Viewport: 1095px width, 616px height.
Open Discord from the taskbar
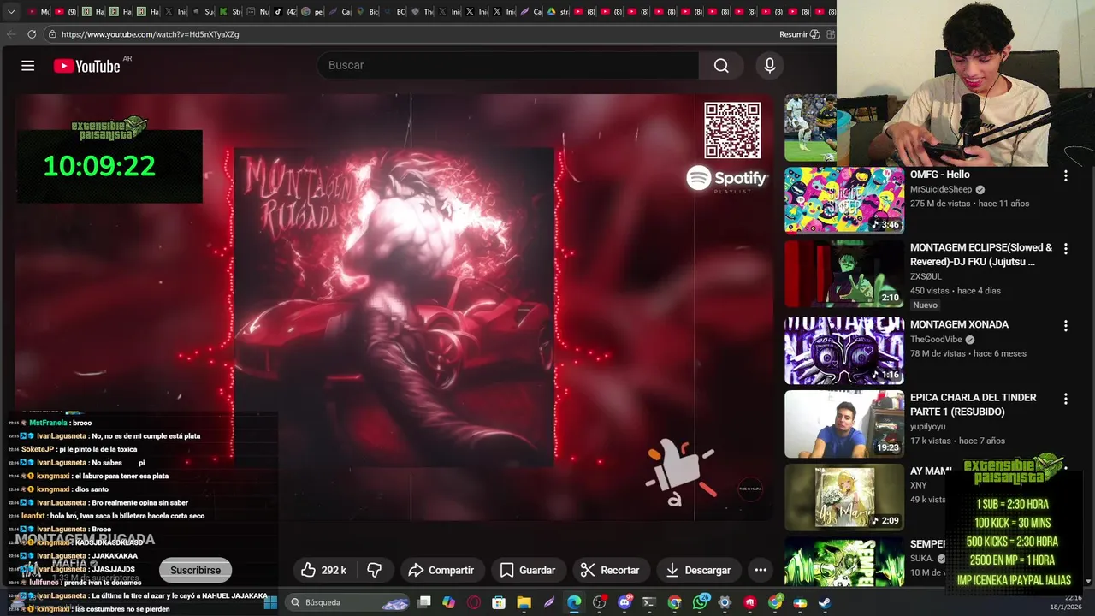click(x=624, y=602)
